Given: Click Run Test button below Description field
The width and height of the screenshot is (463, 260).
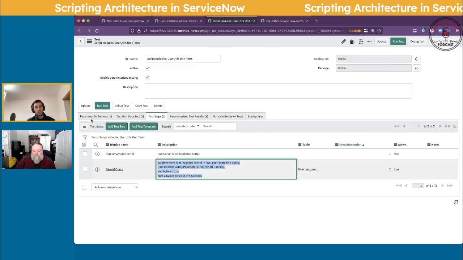Looking at the screenshot, I should click(102, 106).
